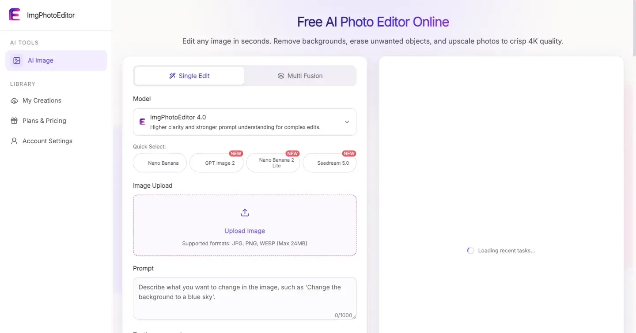Select the Nano Banana 2 Lite model
The width and height of the screenshot is (636, 333).
[273, 163]
